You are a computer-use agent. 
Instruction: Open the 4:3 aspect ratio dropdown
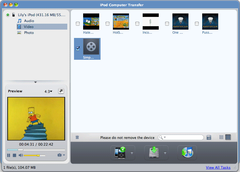tap(48, 92)
